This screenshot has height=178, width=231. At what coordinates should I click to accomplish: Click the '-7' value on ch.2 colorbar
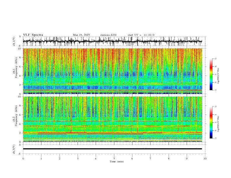(x=215, y=138)
